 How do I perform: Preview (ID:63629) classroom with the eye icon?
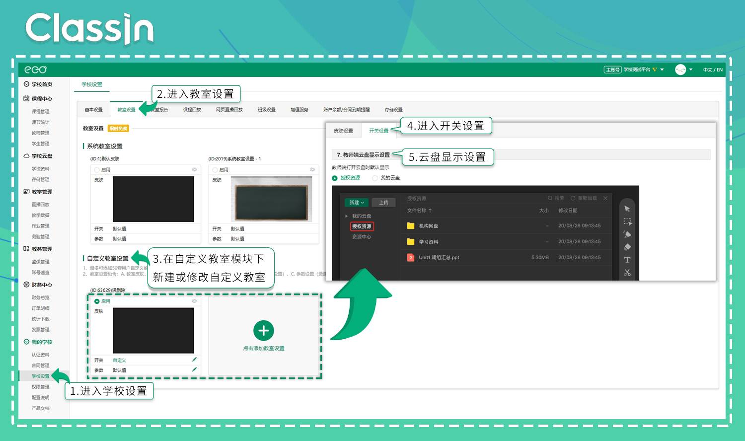(x=194, y=301)
